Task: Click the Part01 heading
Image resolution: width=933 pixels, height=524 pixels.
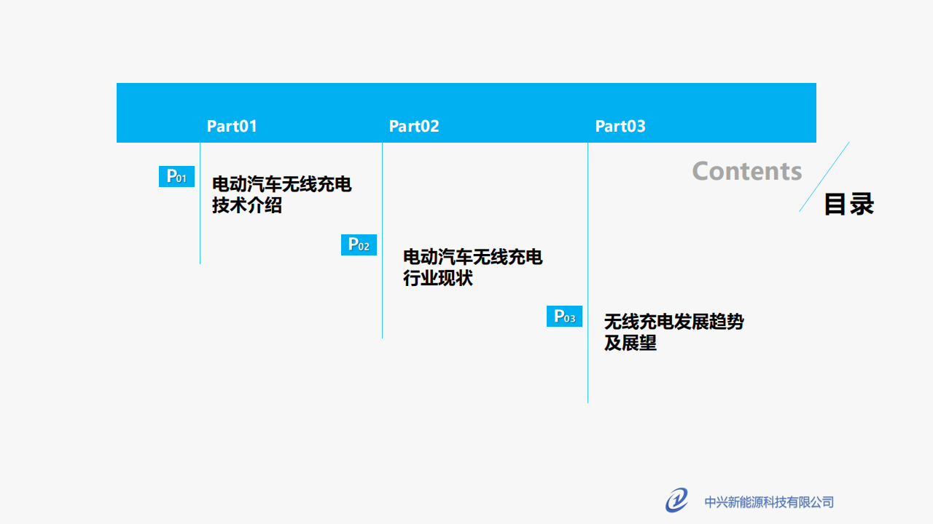Action: (232, 126)
